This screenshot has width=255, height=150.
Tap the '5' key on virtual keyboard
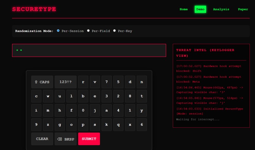[118, 82]
